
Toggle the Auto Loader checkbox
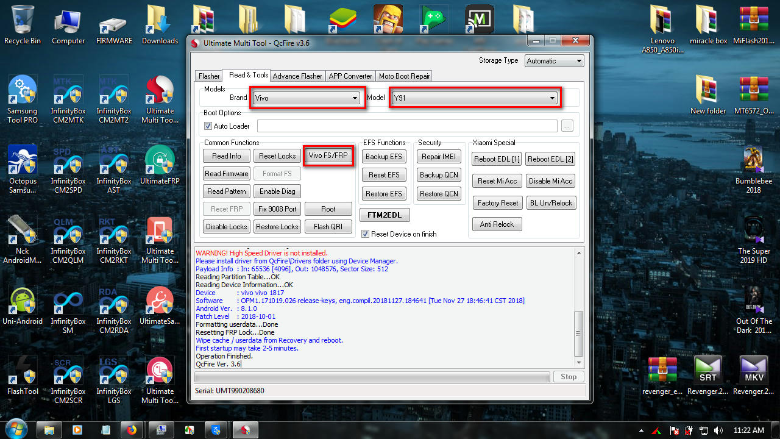[x=208, y=126]
